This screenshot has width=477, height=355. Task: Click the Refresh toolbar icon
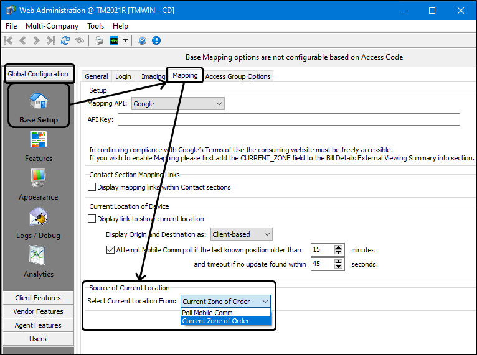click(65, 40)
